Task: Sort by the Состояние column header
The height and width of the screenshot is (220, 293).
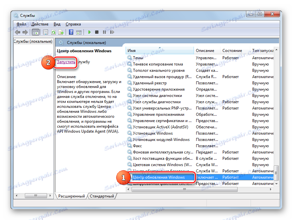Action: (235, 51)
